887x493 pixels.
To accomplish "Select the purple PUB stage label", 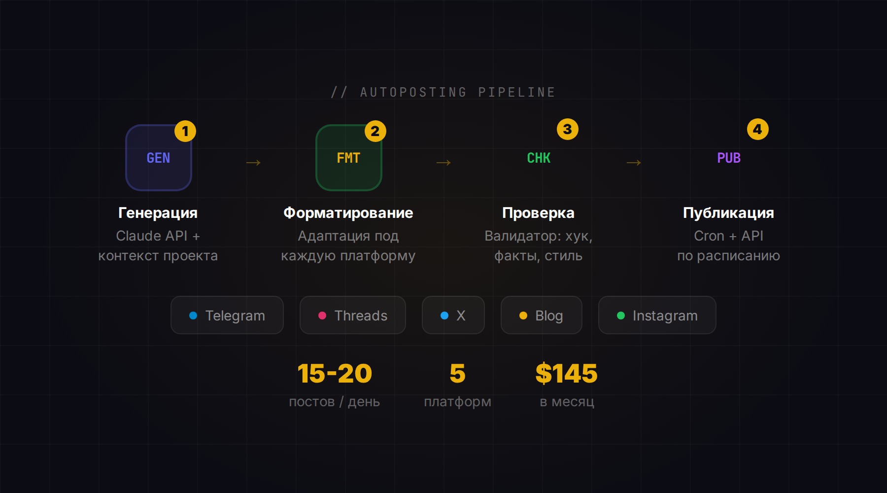I will [x=729, y=158].
